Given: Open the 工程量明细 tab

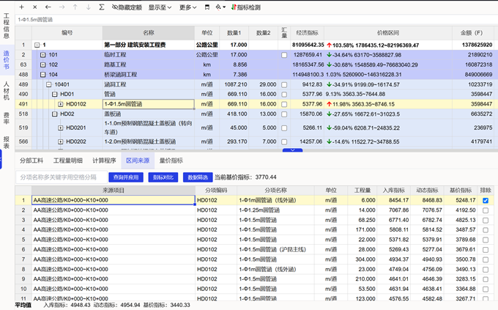Looking at the screenshot, I should click(x=67, y=160).
